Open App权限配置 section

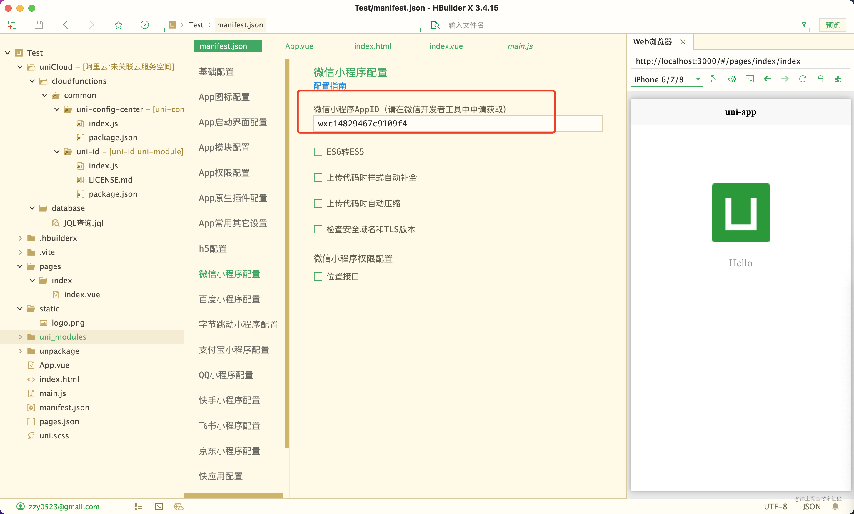pyautogui.click(x=224, y=173)
